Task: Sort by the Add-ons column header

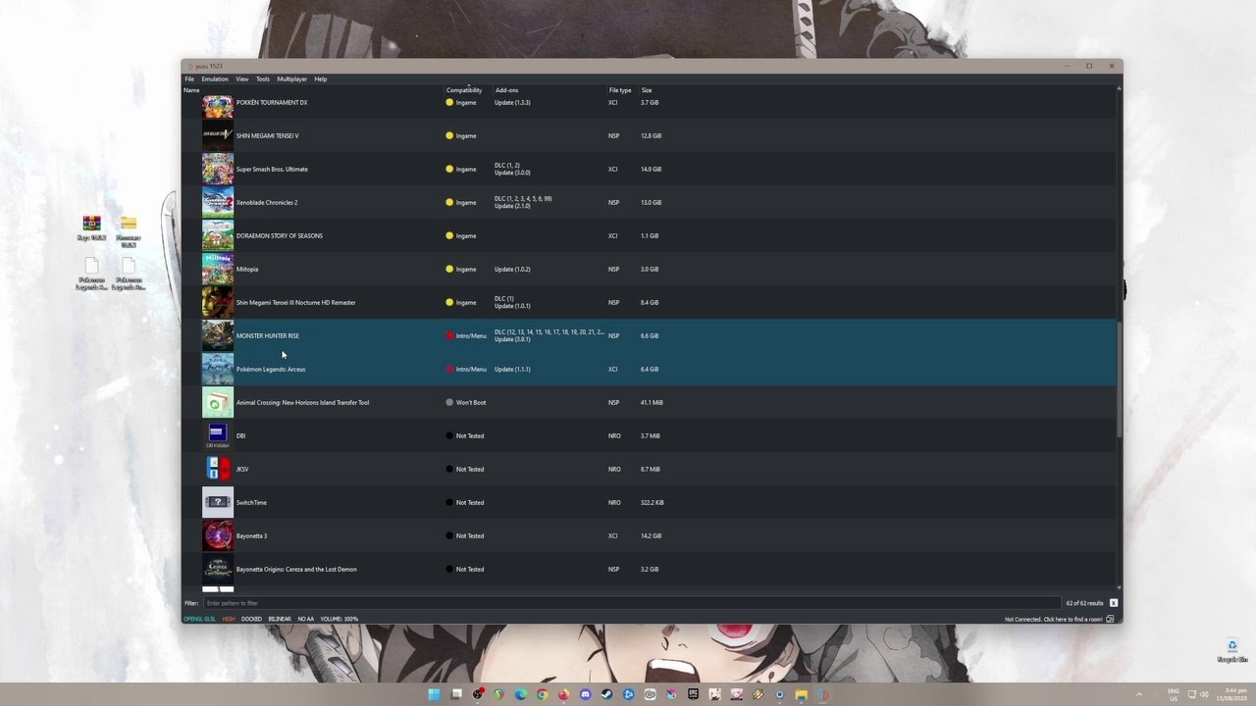Action: point(549,90)
